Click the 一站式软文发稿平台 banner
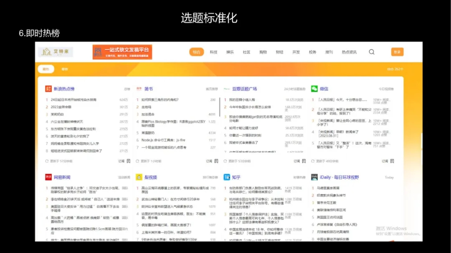Viewport: 451px width, 253px height. click(x=123, y=51)
